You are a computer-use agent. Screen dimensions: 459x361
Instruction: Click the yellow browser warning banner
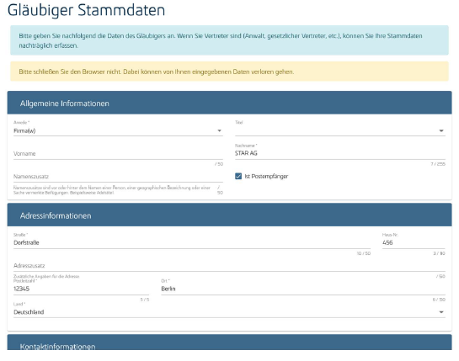[x=229, y=72]
